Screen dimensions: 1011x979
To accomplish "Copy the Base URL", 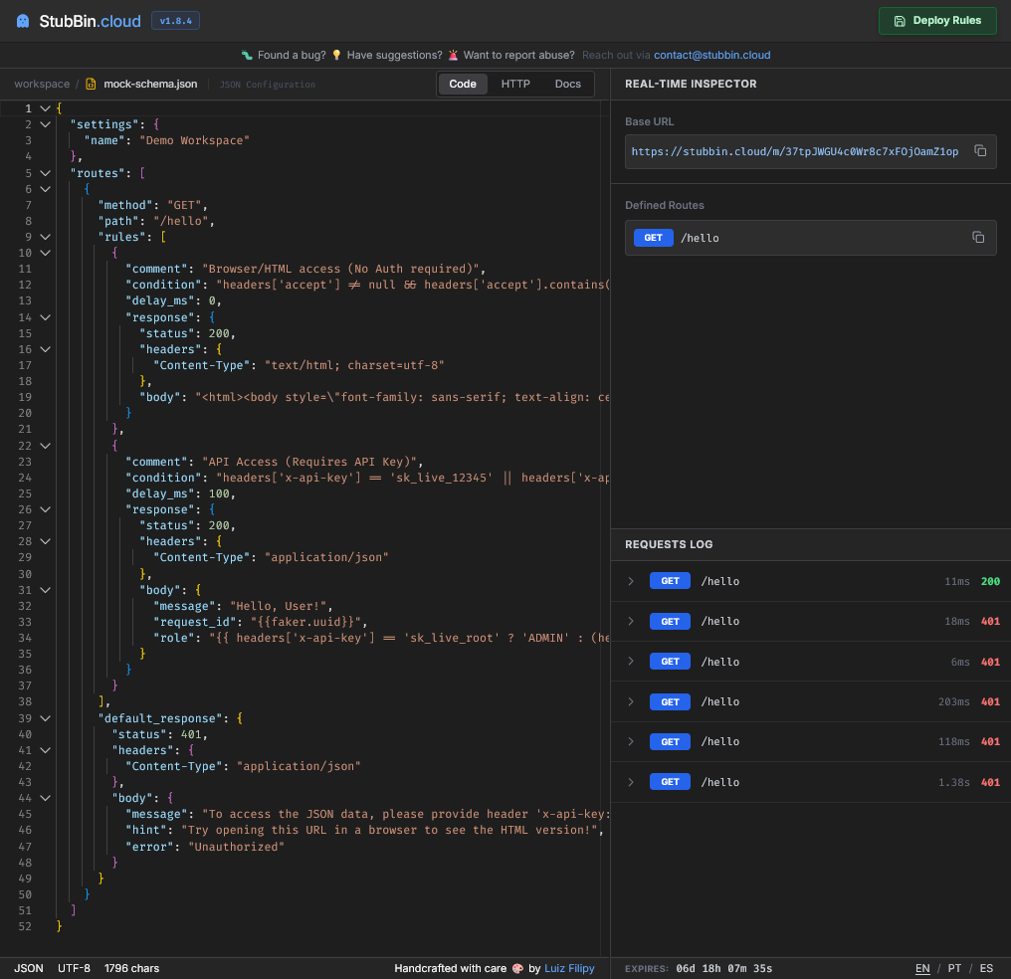I will point(978,151).
